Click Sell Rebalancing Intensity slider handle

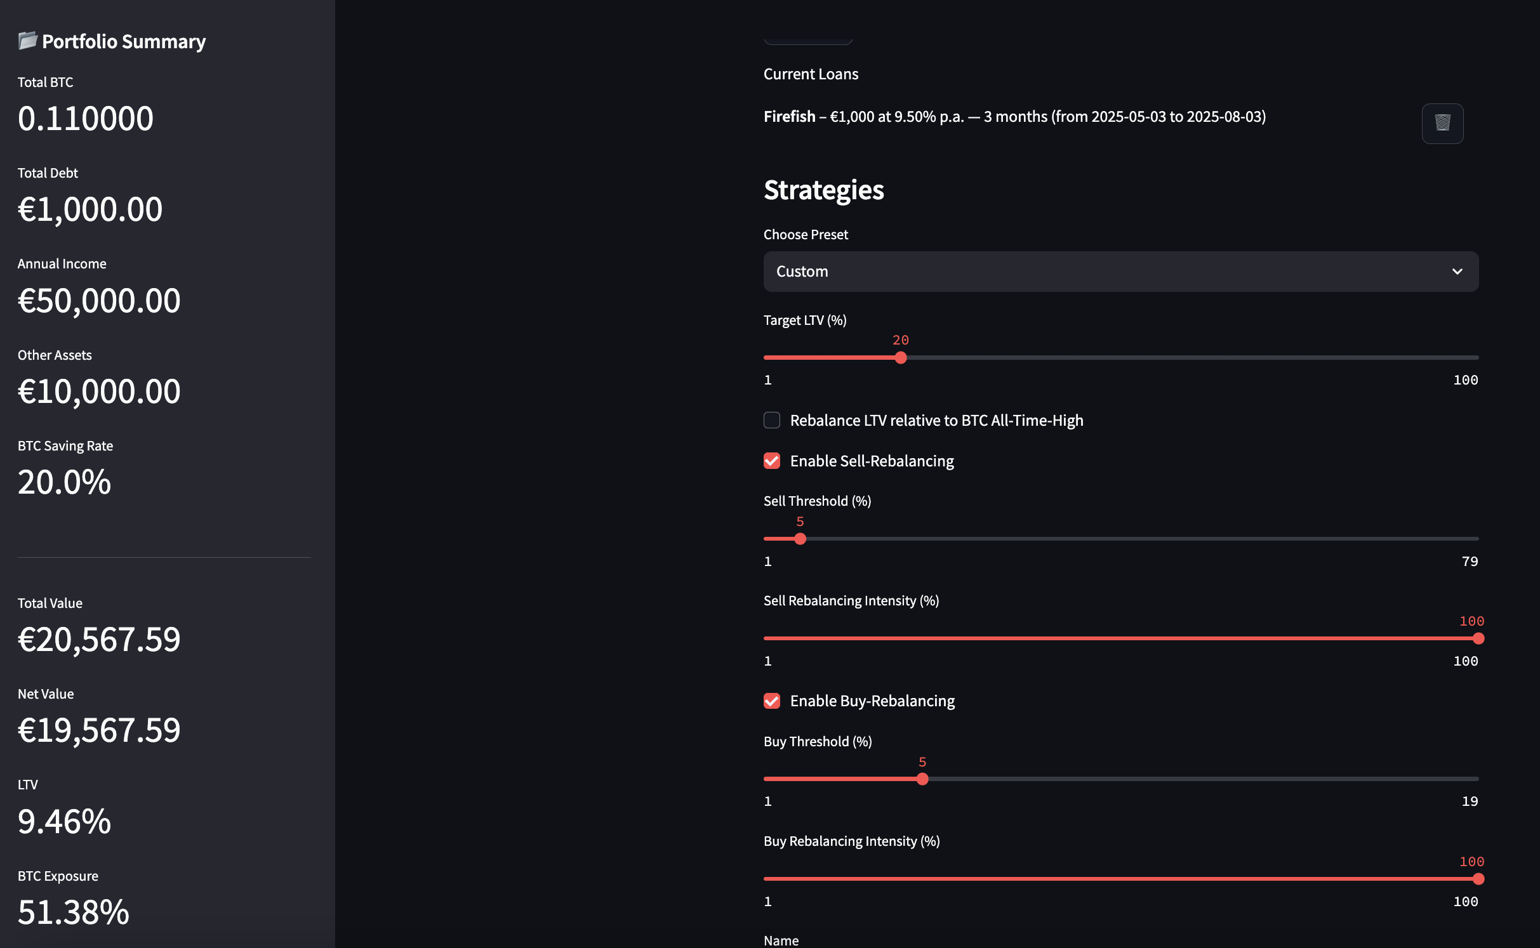pos(1478,638)
